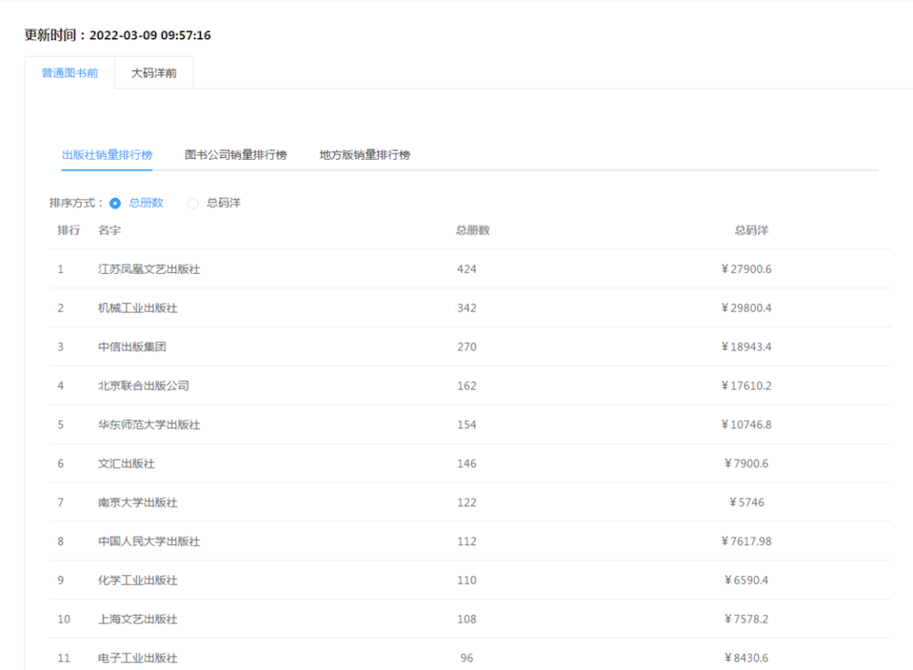This screenshot has width=913, height=670.
Task: Select 南京大学出版社 in the list
Action: [138, 503]
